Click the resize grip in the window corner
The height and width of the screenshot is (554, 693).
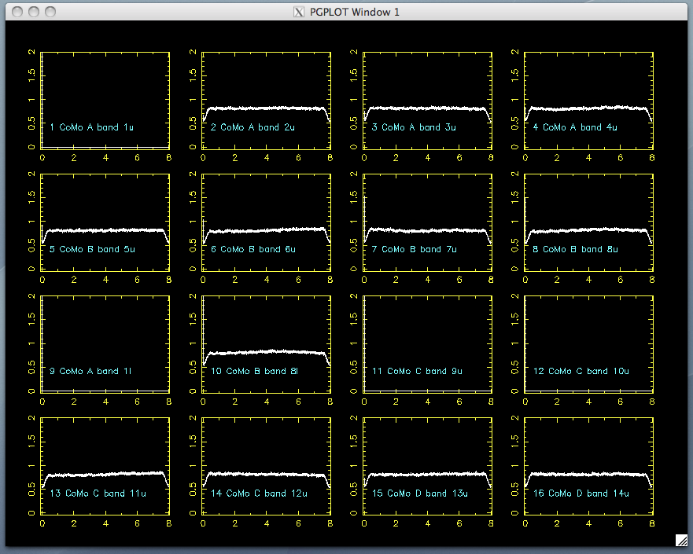[682, 540]
